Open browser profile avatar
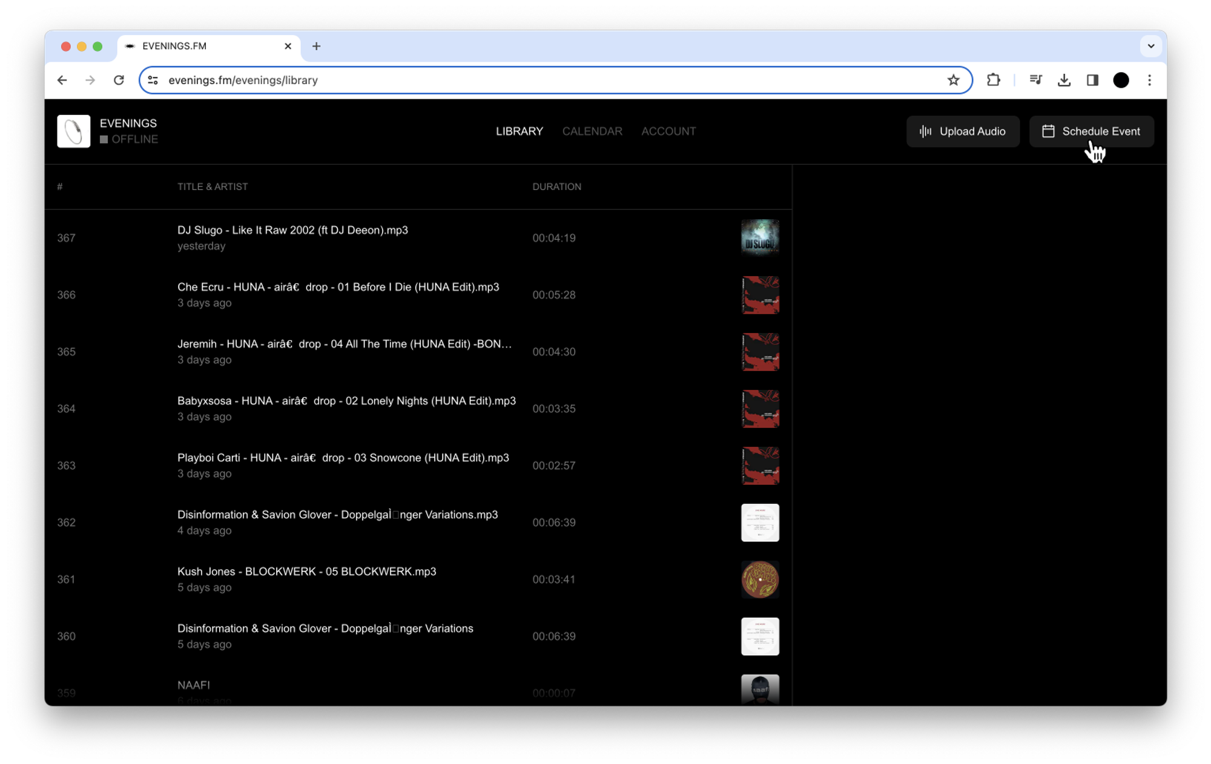 pos(1121,80)
